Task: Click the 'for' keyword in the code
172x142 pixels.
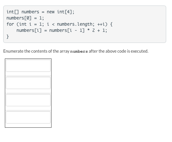Action: (x=10, y=24)
